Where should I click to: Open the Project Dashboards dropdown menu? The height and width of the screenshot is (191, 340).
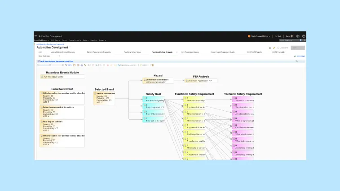click(41, 40)
